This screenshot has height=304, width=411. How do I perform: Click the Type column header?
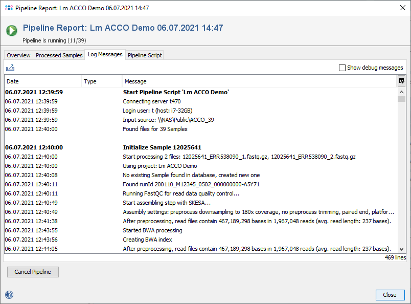pyautogui.click(x=102, y=81)
